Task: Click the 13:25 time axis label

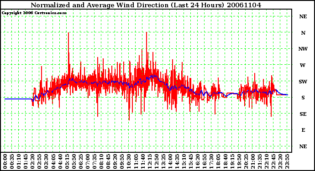Action: (x=163, y=161)
